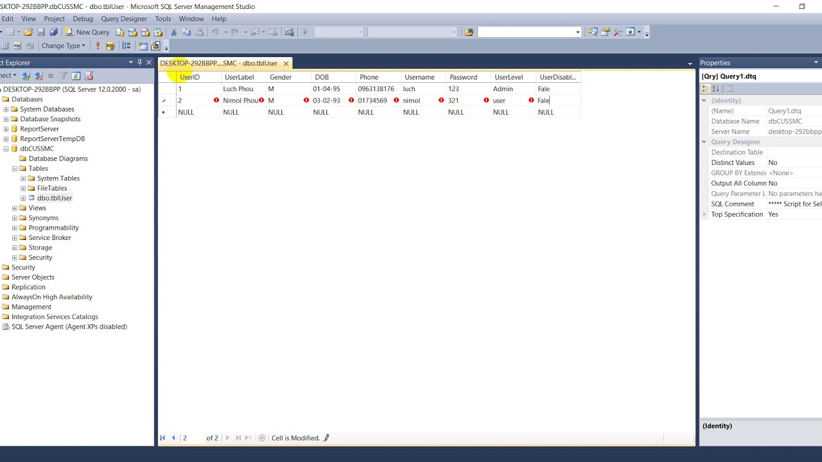Select the dbo.tblUser document tab
Viewport: 822px width, 462px height.
point(219,63)
